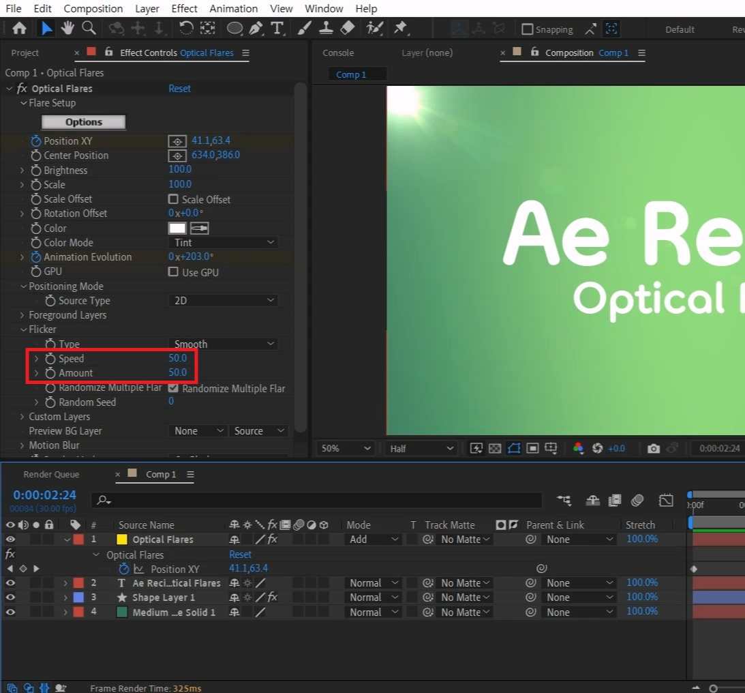
Task: Enable the Snapping checkbox
Action: (x=527, y=29)
